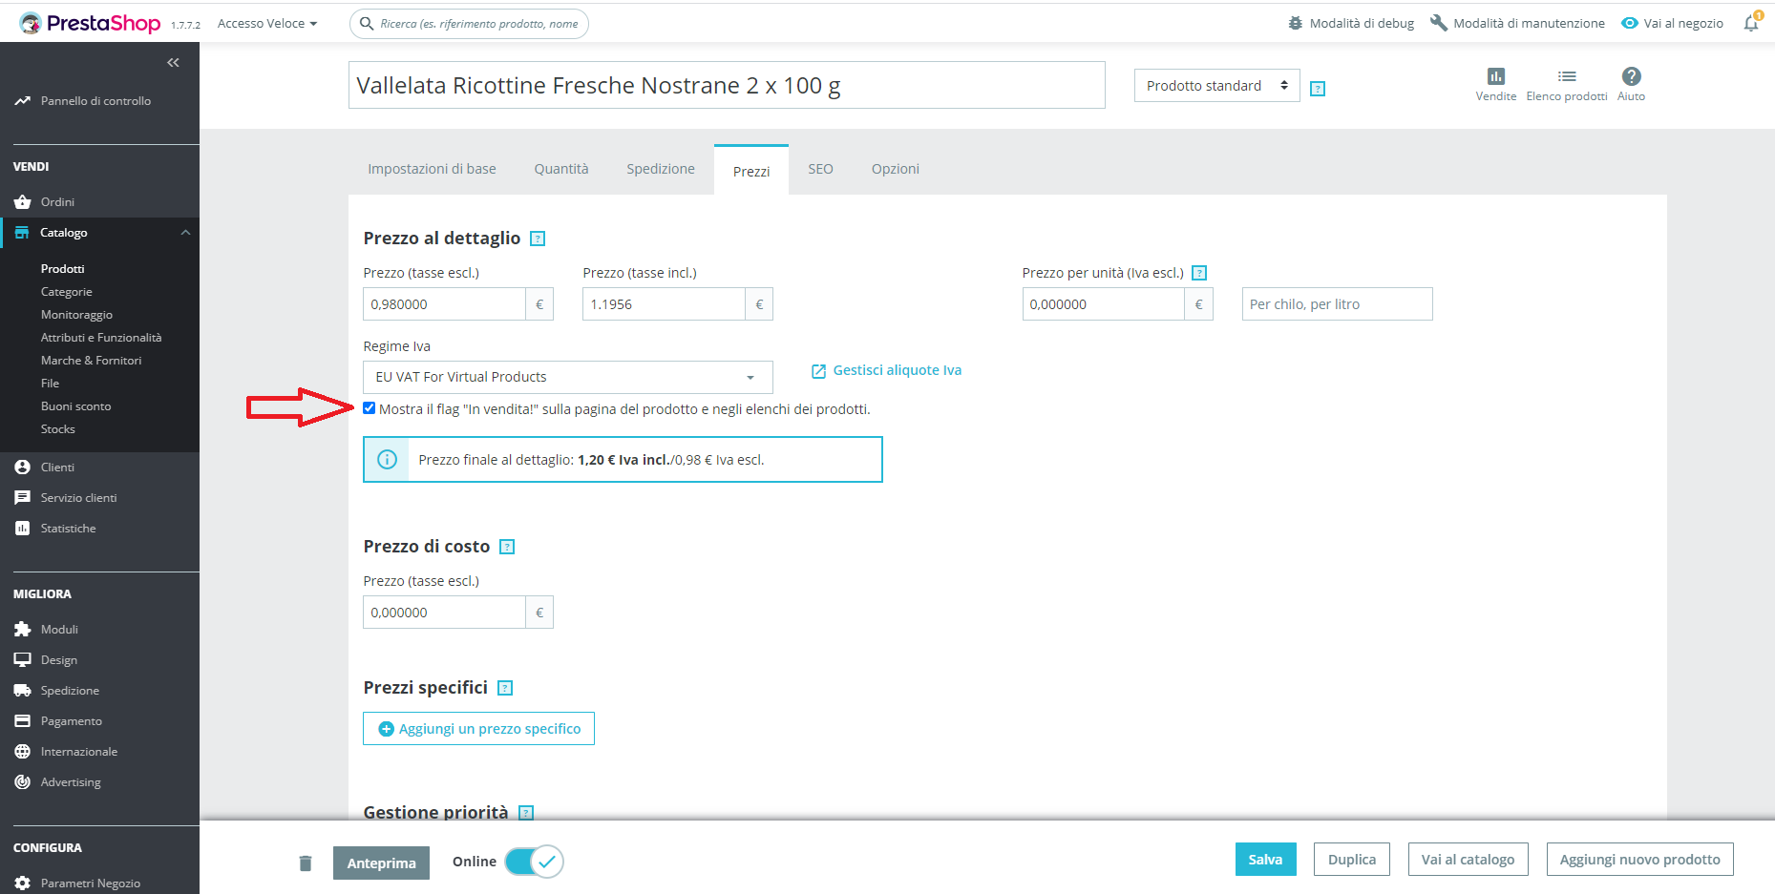Image resolution: width=1775 pixels, height=894 pixels.
Task: Switch to the Opzioni tab
Action: click(896, 169)
